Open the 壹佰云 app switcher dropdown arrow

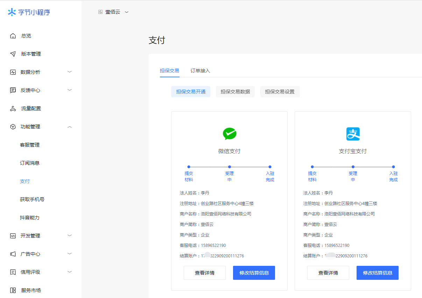click(127, 12)
